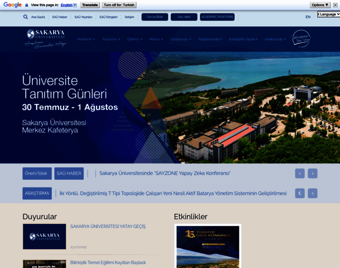Expand the Mezun menu
This screenshot has width=340, height=268.
(x=156, y=39)
